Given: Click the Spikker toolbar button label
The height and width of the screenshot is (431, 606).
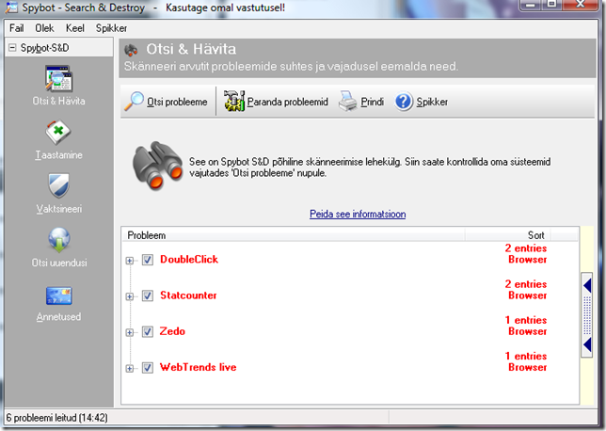Looking at the screenshot, I should pos(432,102).
